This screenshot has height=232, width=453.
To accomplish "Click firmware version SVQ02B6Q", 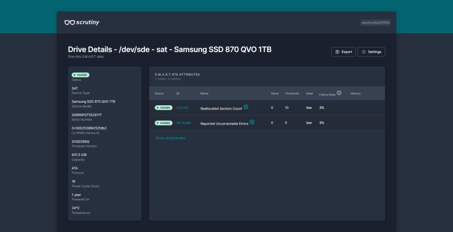I will (x=81, y=141).
